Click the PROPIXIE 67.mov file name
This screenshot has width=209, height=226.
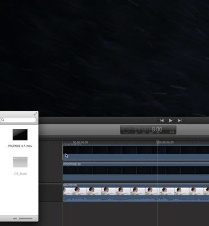20,146
